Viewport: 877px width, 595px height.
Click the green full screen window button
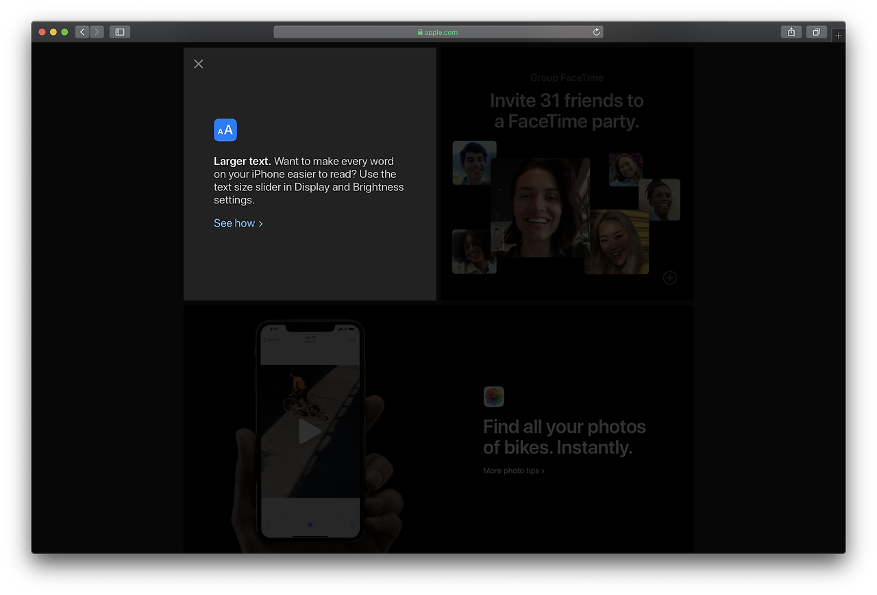64,32
